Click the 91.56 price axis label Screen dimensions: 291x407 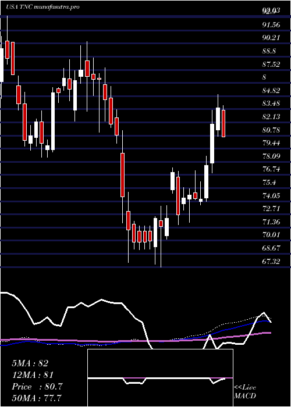(271, 24)
